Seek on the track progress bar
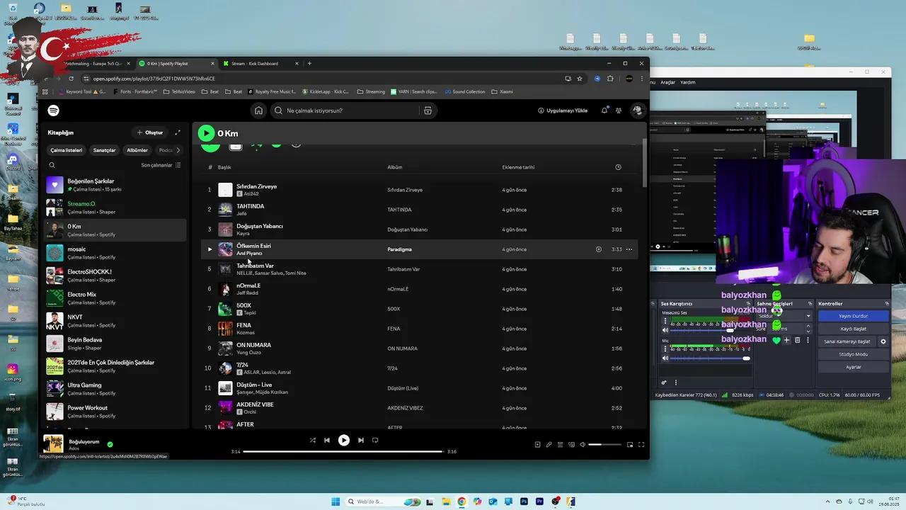 (343, 451)
